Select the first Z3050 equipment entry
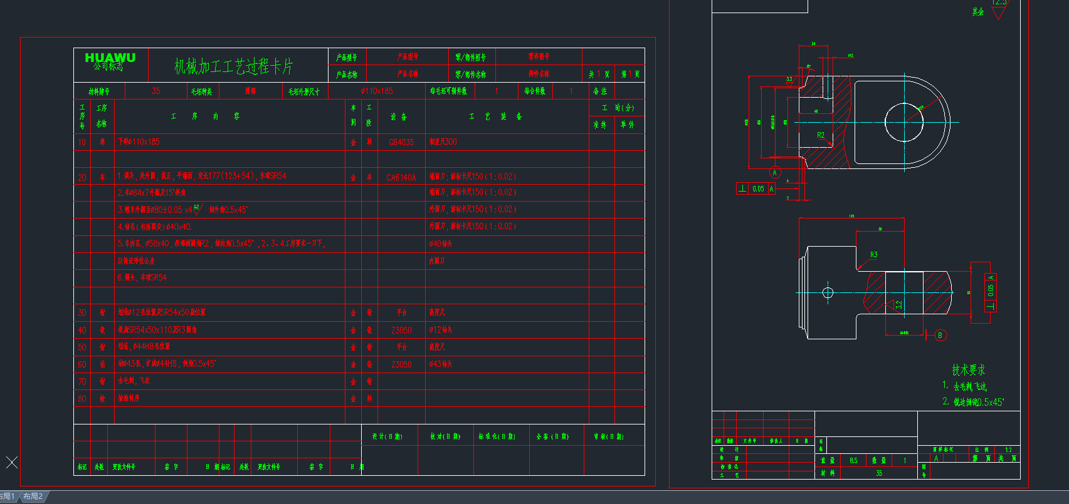1069x504 pixels. pyautogui.click(x=401, y=330)
